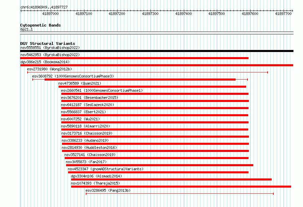Image resolution: width=303 pixels, height=207 pixels.
Task: Click the nsv1074393 (Thareja2015) label
Action: coord(95,183)
